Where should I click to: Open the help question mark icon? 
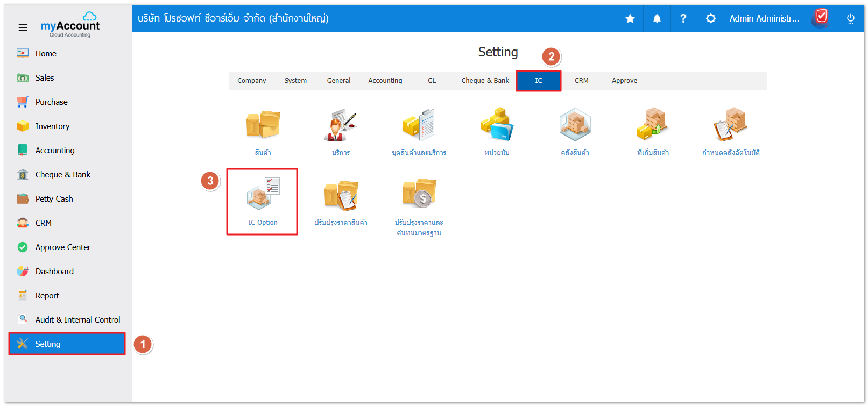(x=683, y=18)
